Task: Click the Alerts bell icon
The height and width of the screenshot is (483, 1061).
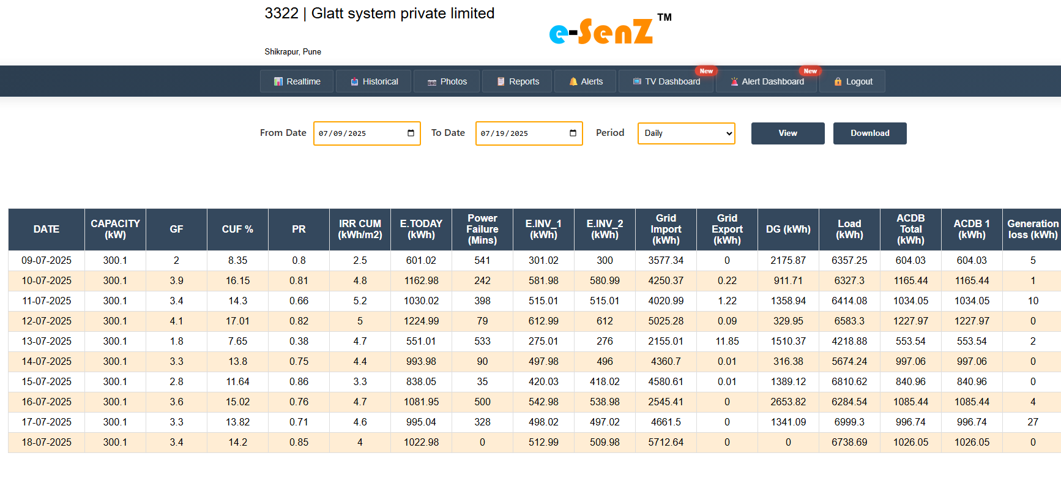Action: tap(573, 81)
